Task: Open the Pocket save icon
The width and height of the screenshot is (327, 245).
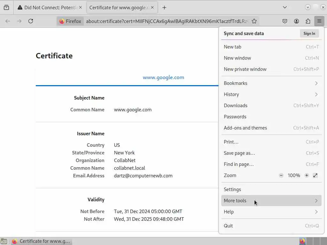Action: pos(285,21)
